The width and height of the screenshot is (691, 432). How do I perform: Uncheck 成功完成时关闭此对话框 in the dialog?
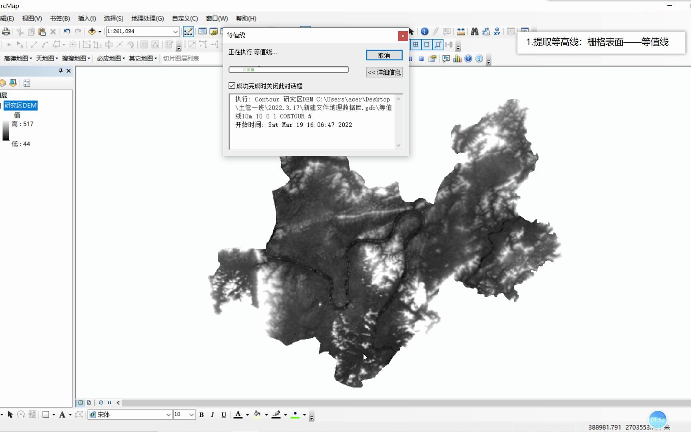coord(232,86)
